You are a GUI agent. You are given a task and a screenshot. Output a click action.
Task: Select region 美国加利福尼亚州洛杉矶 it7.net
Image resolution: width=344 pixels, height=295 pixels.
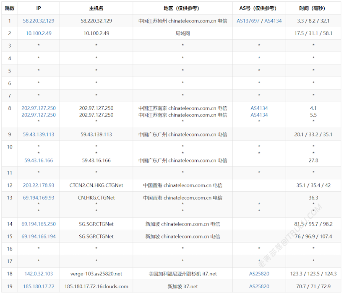(182, 274)
